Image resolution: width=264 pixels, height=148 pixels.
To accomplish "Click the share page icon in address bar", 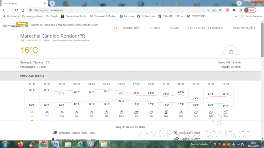I will point(214,10).
